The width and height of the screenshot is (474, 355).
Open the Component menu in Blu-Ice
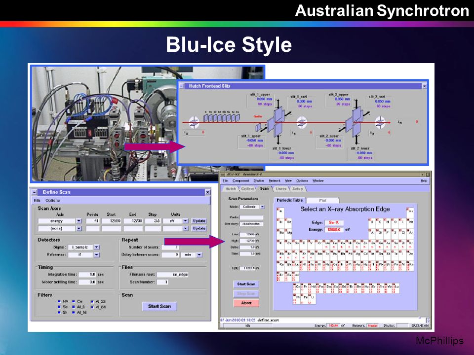point(240,180)
